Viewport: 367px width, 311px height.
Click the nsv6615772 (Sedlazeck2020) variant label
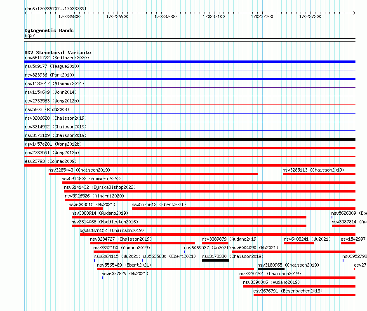click(57, 58)
